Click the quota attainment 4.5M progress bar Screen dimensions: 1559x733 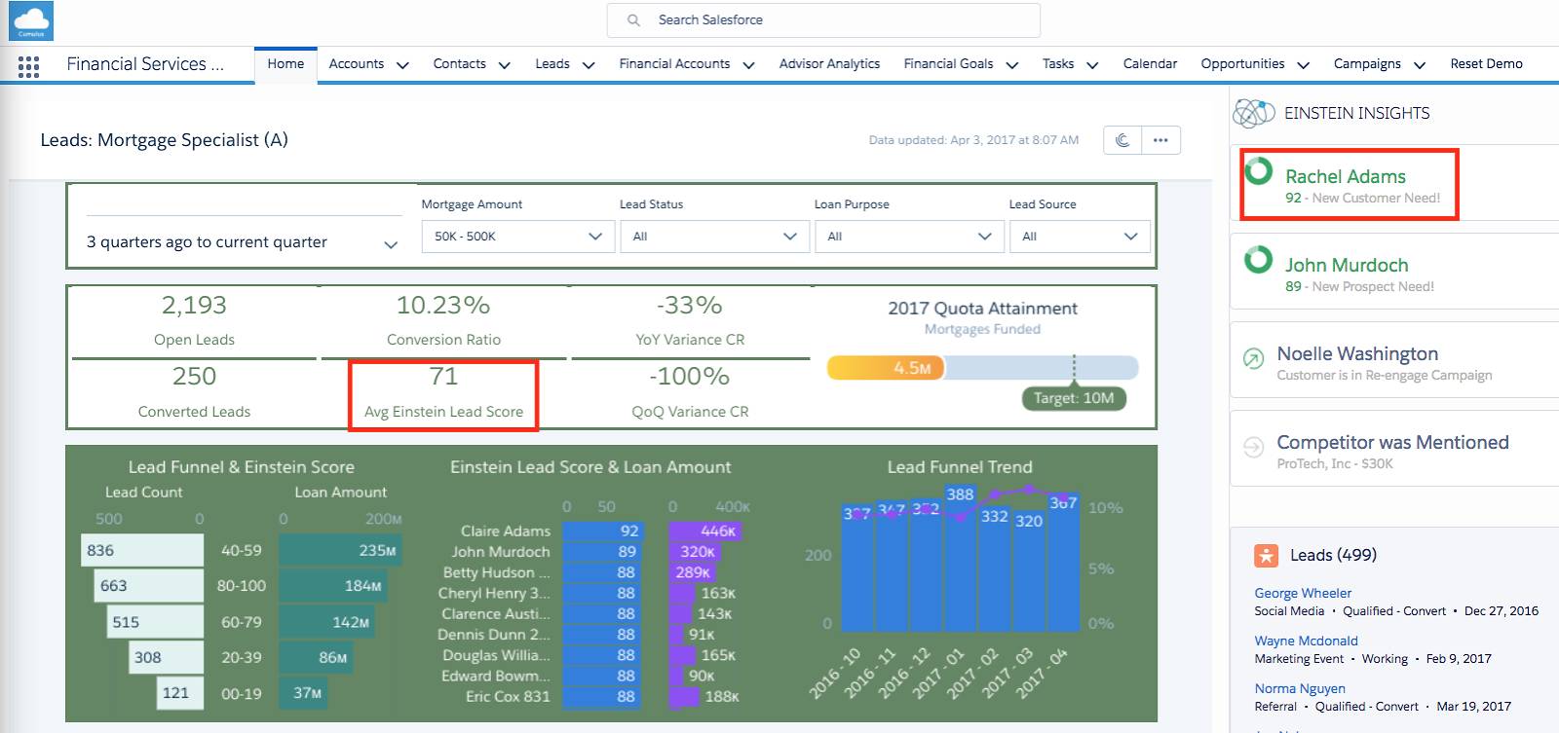pyautogui.click(x=885, y=368)
